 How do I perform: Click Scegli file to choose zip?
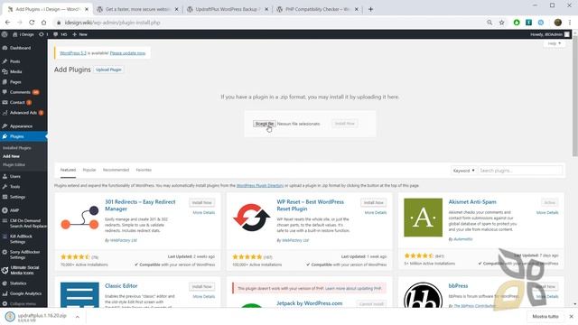pyautogui.click(x=265, y=124)
